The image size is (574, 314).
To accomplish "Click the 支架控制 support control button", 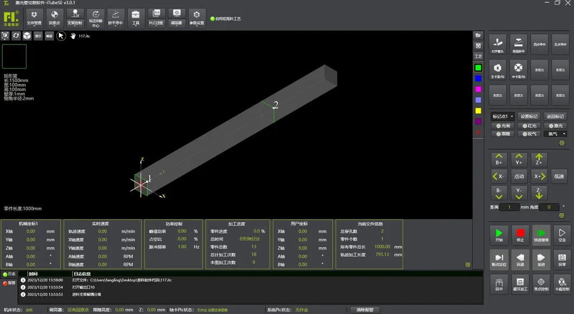I will coord(75,18).
